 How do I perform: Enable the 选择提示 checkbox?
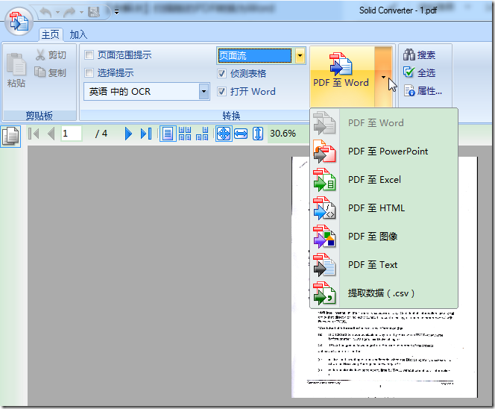[89, 73]
